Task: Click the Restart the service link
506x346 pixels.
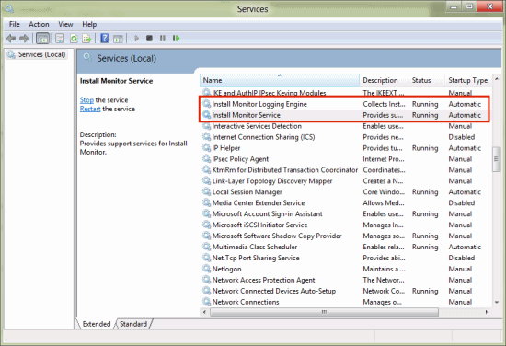Action: (x=90, y=109)
